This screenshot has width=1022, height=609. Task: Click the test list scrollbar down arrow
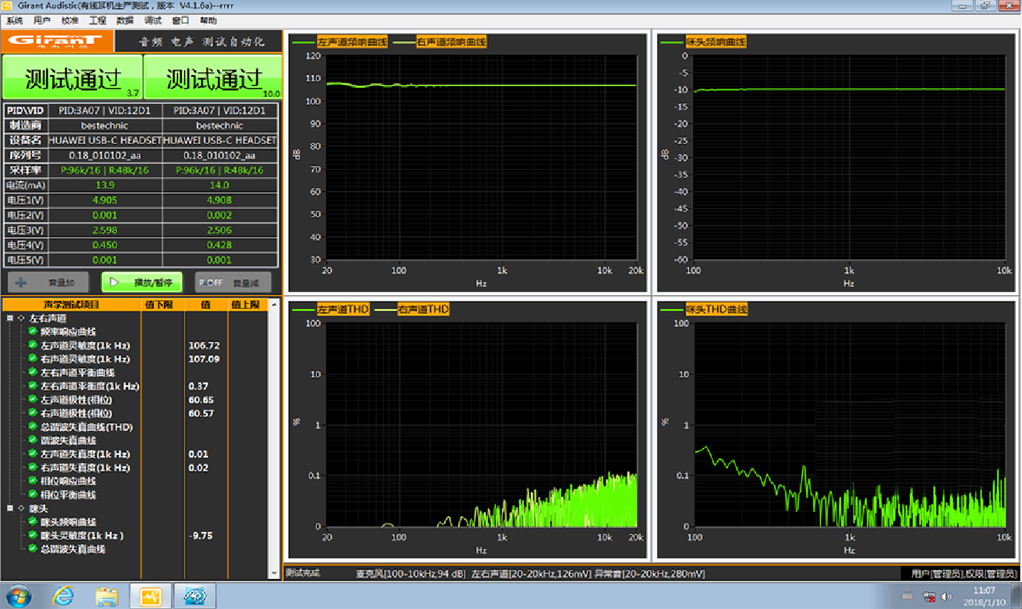(274, 573)
